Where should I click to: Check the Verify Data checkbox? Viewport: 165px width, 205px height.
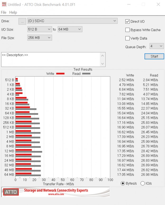[128, 38]
